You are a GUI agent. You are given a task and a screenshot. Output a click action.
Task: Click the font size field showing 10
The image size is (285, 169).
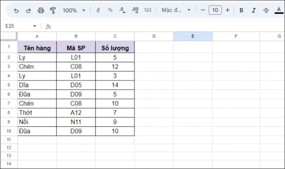(215, 10)
